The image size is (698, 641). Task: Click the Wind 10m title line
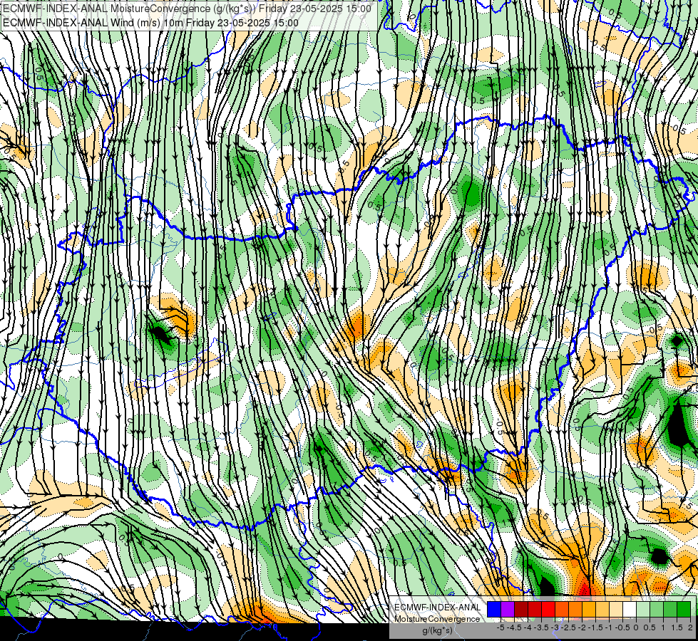coord(150,22)
